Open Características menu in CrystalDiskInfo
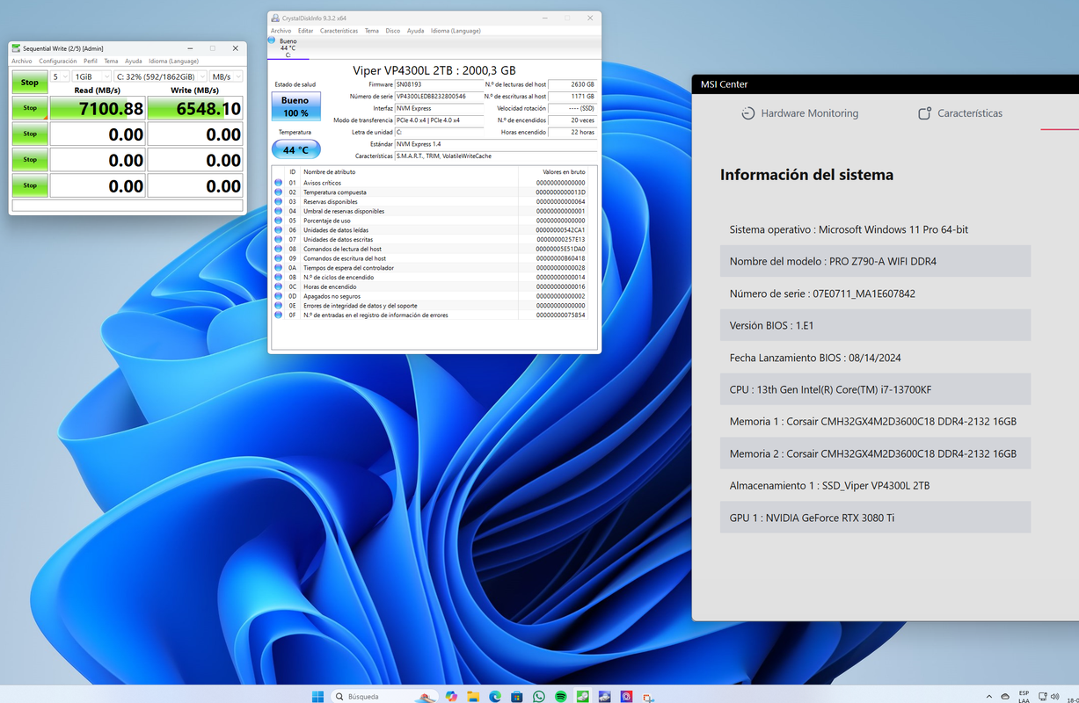This screenshot has height=703, width=1079. 339,31
